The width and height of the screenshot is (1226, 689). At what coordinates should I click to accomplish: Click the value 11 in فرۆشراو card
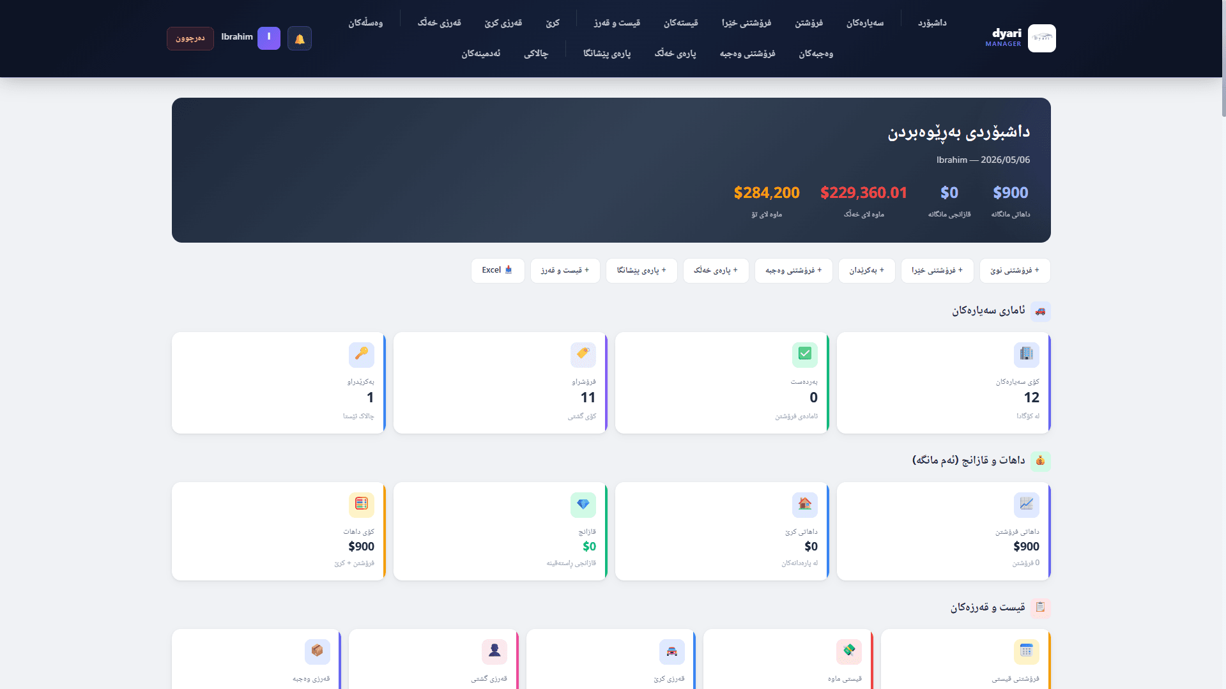click(x=588, y=398)
